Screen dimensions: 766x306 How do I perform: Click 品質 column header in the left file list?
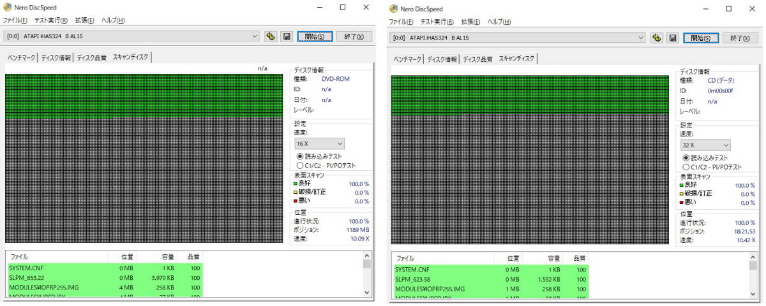[190, 256]
